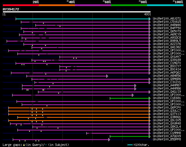This screenshot has width=186, height=147.
Task: Click the cyan alignment bar of A8JGT1
Action: coord(83,19)
